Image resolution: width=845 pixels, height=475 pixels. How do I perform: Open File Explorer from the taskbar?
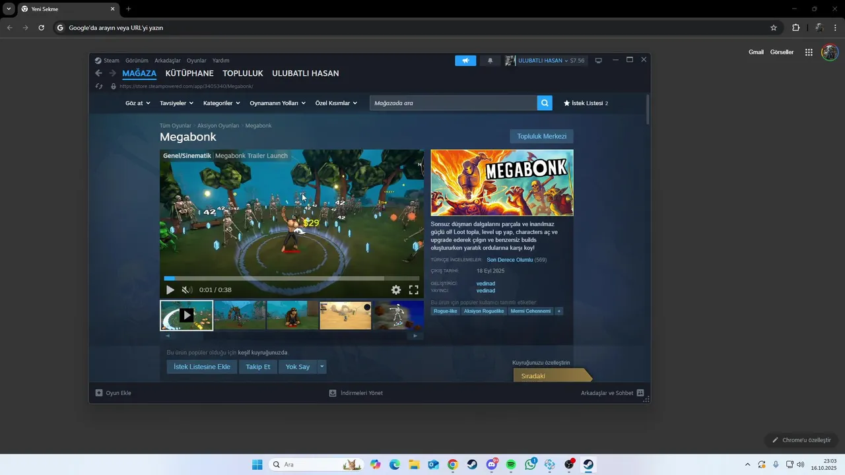pyautogui.click(x=414, y=464)
